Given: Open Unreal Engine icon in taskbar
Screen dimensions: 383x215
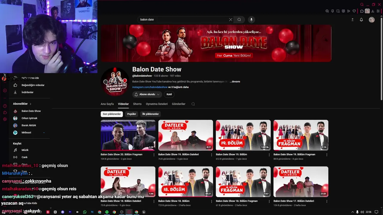Looking at the screenshot, I should (144, 212).
